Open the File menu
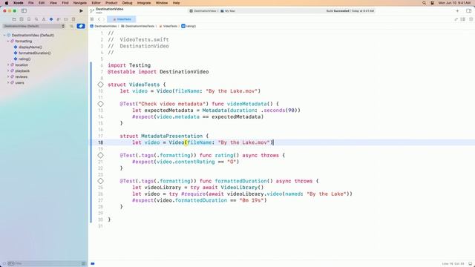Image resolution: width=475 pixels, height=267 pixels. click(x=31, y=3)
